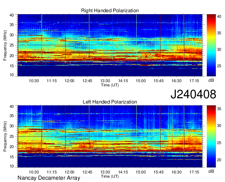225x182 pixels.
Task: Click the 16:30 tick label on bottom plot
Action: point(176,172)
